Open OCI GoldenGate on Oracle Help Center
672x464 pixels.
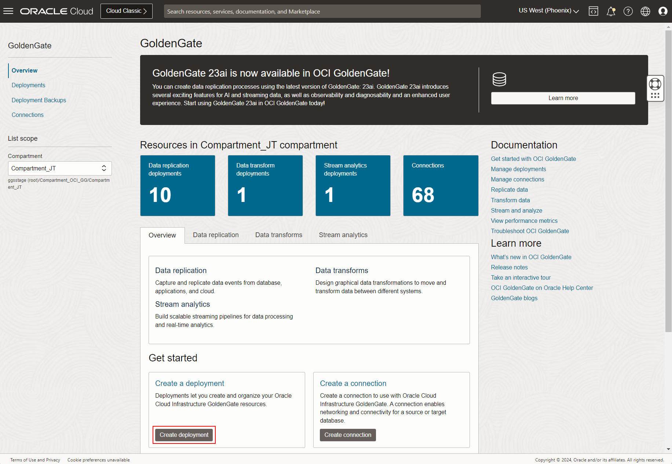(542, 288)
